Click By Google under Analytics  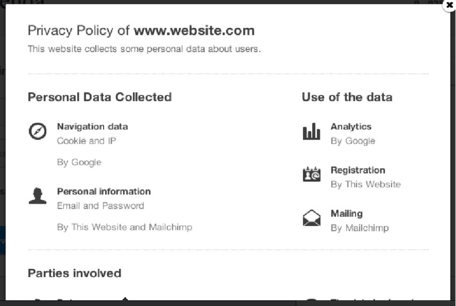(x=352, y=141)
